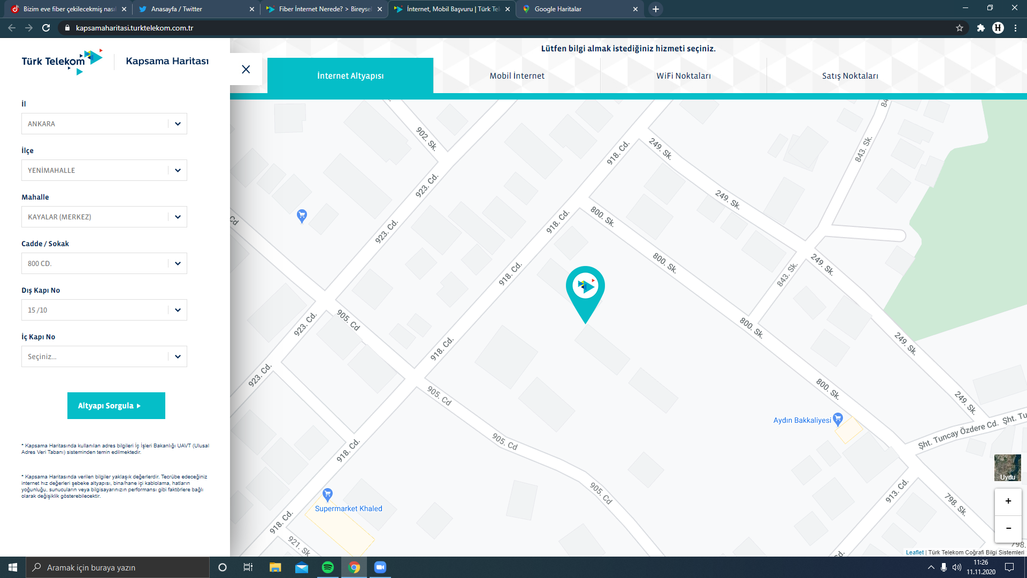
Task: Switch map to Uydu satellite view
Action: 1008,468
